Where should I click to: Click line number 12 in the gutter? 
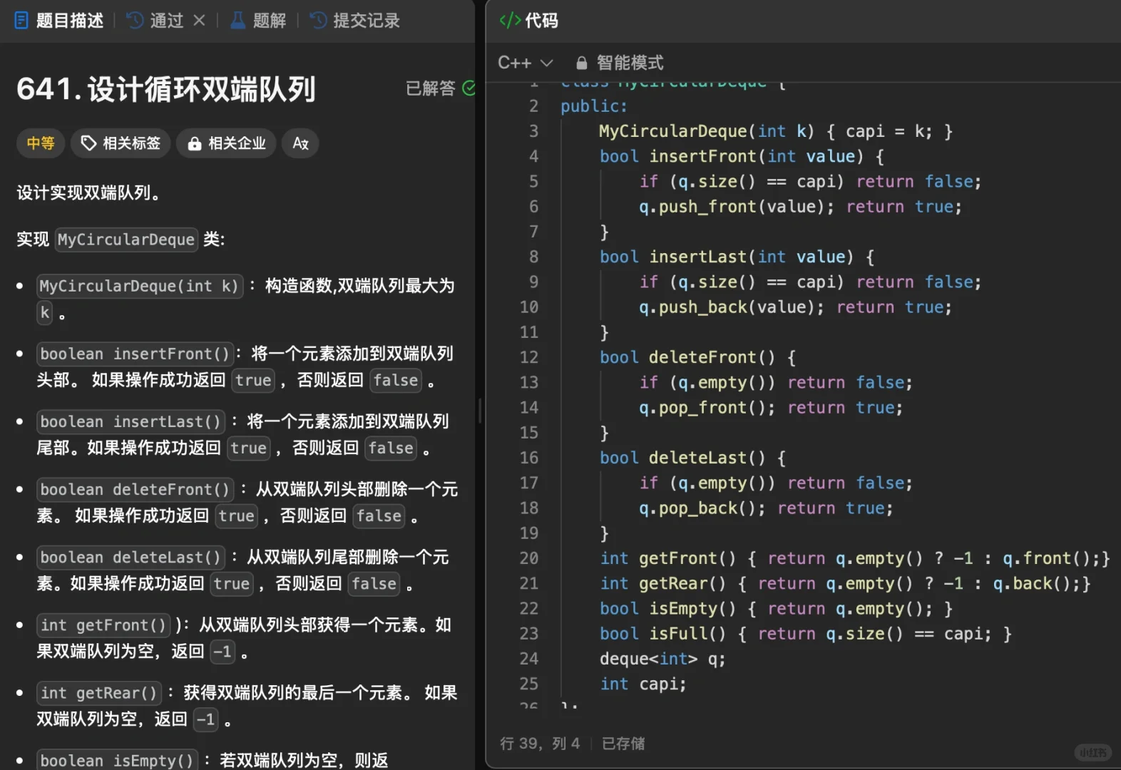[529, 357]
